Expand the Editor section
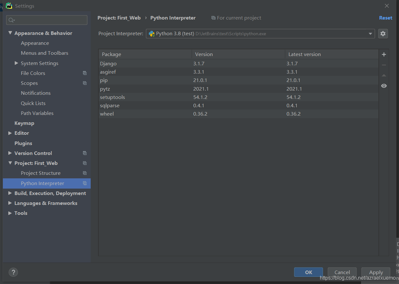Screen dimensions: 399x284 click(x=10, y=133)
